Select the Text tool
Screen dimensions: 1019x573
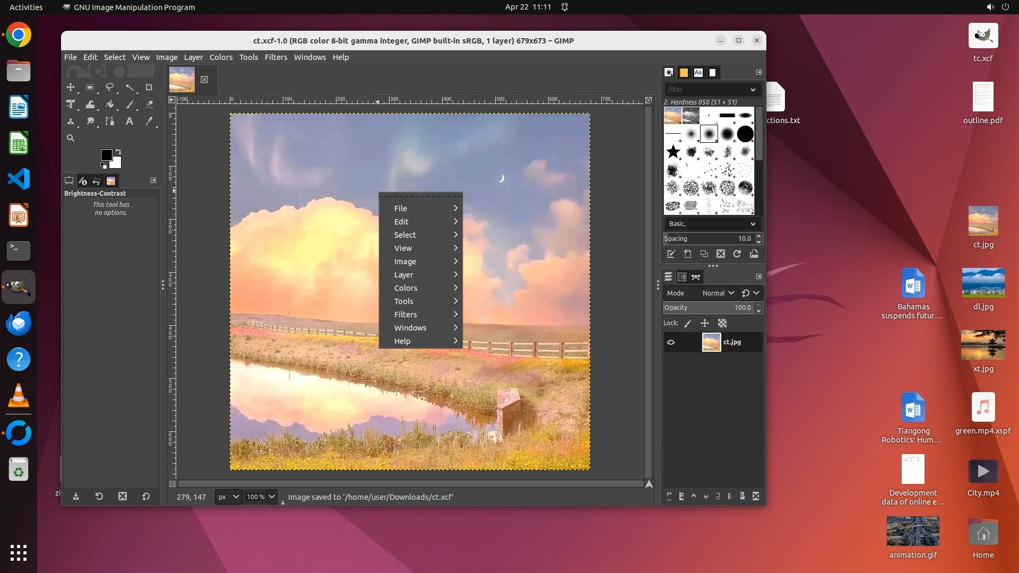129,121
